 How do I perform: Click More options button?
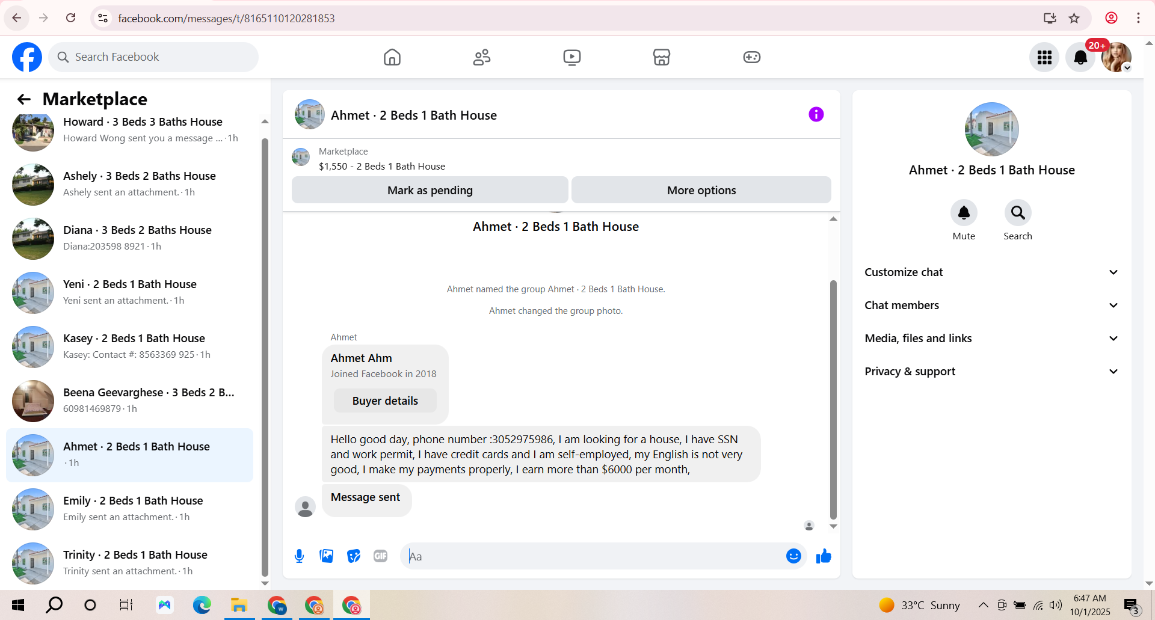click(701, 190)
